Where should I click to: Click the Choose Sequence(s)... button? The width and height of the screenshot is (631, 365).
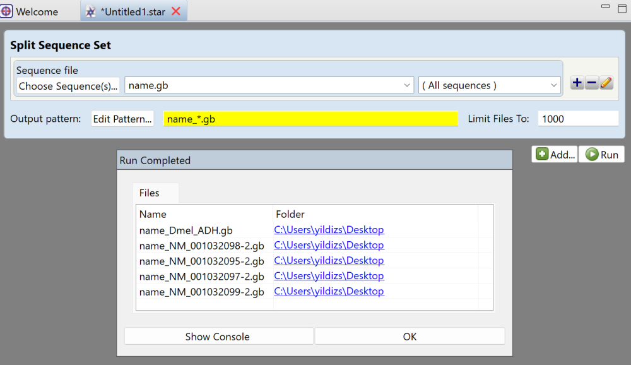pyautogui.click(x=67, y=86)
